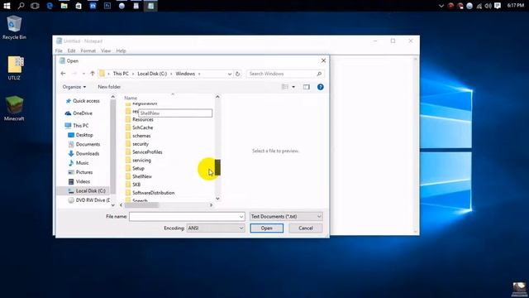The height and width of the screenshot is (298, 529).
Task: Expand system tray hidden icons chevron
Action: tap(441, 6)
